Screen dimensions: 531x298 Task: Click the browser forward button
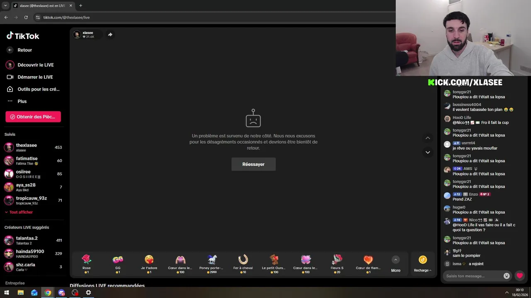pyautogui.click(x=16, y=17)
